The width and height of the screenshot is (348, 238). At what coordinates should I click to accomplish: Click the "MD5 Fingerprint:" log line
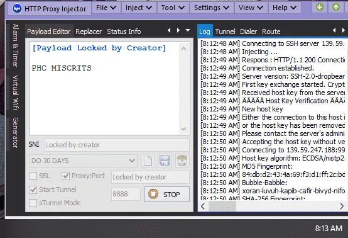point(246,166)
